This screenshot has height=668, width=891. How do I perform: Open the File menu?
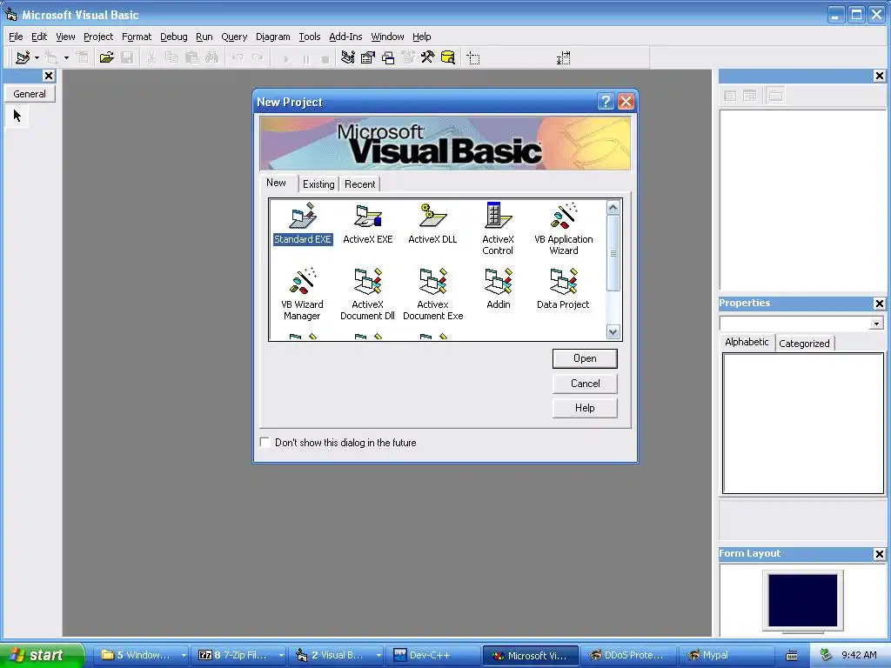pos(16,37)
